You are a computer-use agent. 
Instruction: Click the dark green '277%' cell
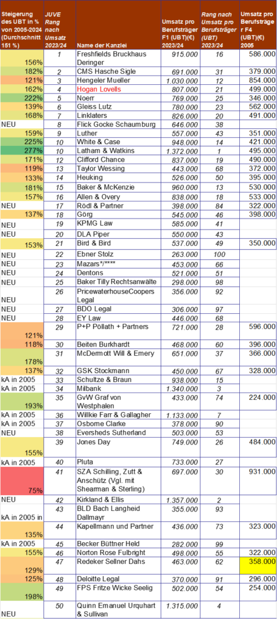point(22,150)
